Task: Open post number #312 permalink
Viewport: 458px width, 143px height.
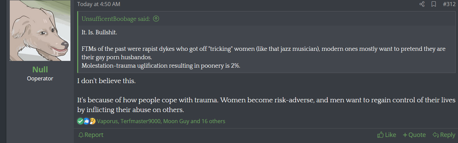Action: [449, 4]
